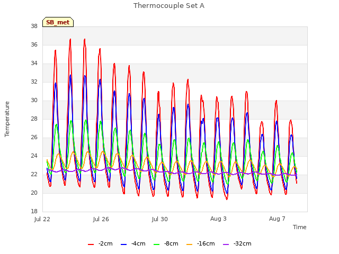339x254 pixels.
Task: Select the -16cm legend label
Action: 206,243
